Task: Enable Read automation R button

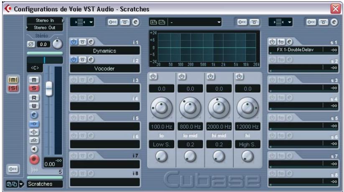Action: 34,98
